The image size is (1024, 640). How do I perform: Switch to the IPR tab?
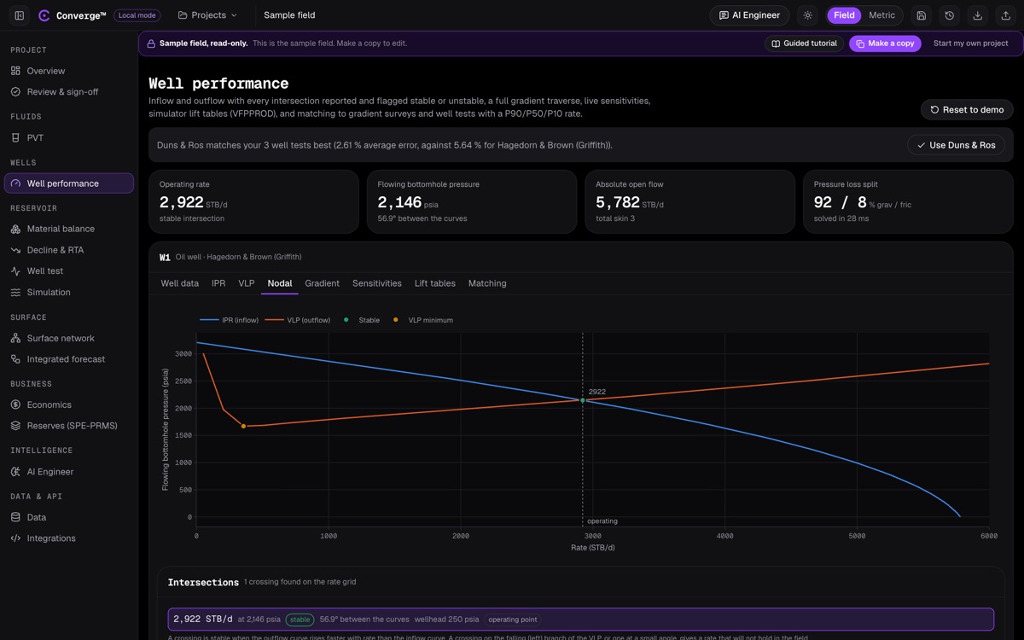218,283
